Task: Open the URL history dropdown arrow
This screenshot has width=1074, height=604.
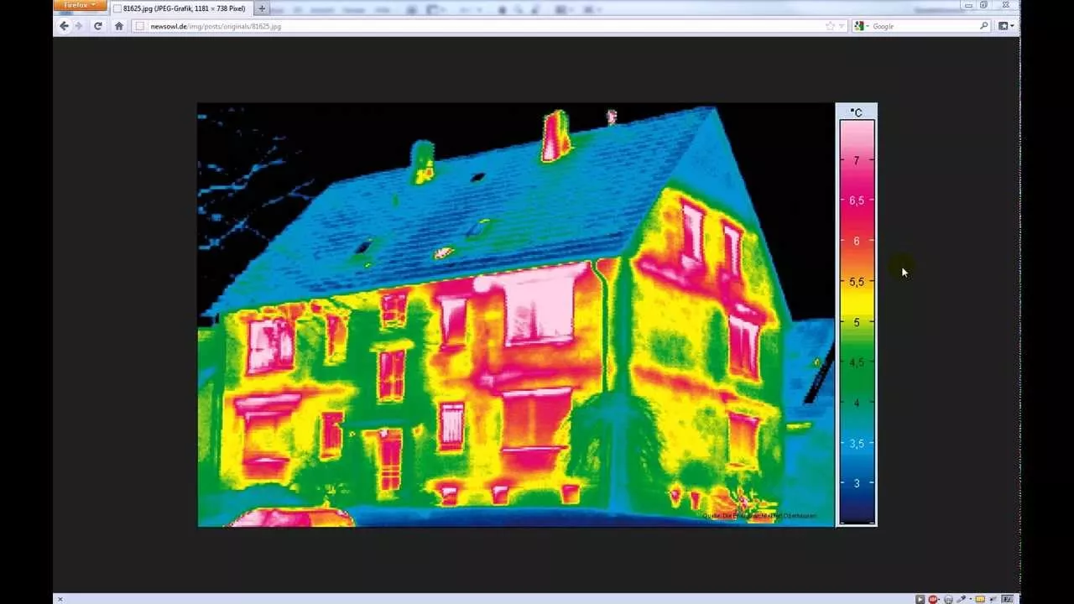Action: pos(842,26)
